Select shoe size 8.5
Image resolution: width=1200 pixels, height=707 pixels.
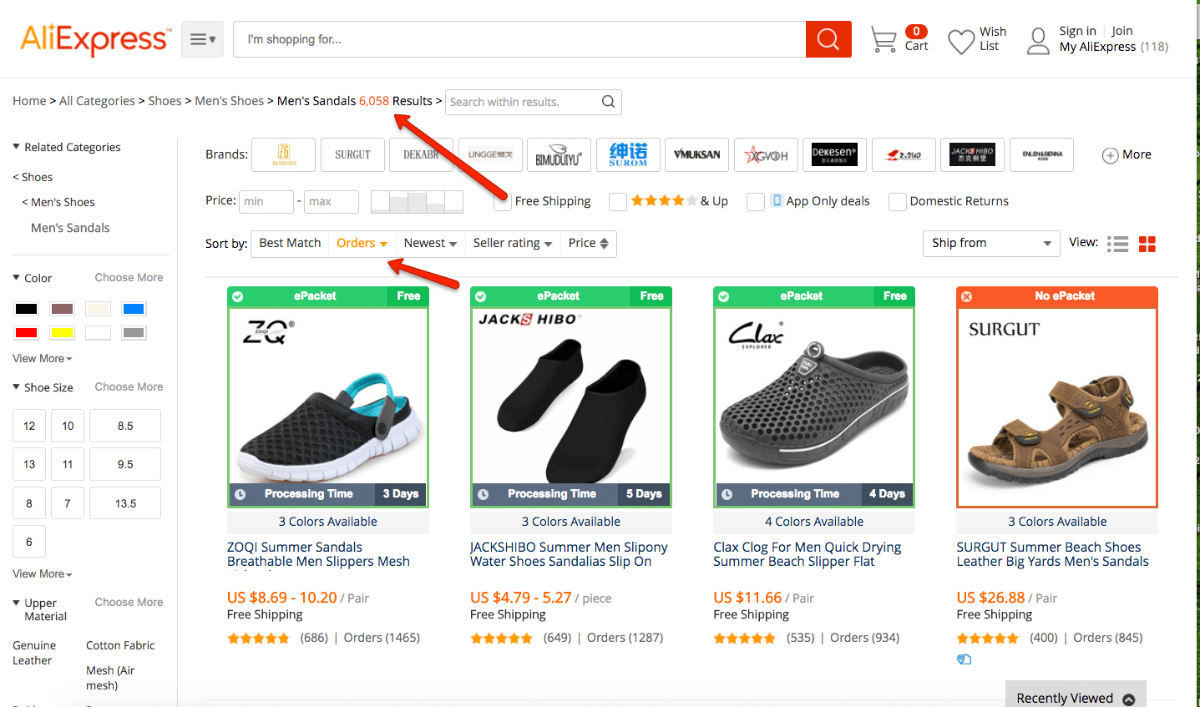(x=125, y=426)
